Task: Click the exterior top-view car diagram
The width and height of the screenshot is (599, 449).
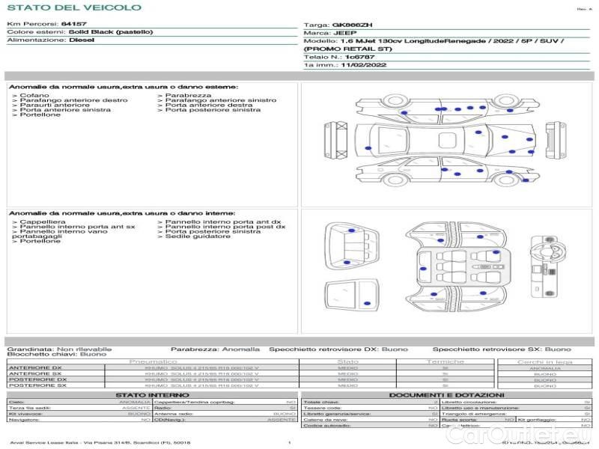Action: tap(446, 140)
